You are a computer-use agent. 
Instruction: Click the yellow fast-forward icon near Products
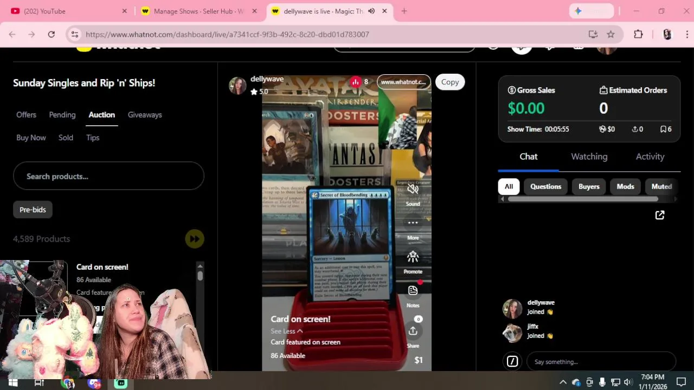coord(195,239)
